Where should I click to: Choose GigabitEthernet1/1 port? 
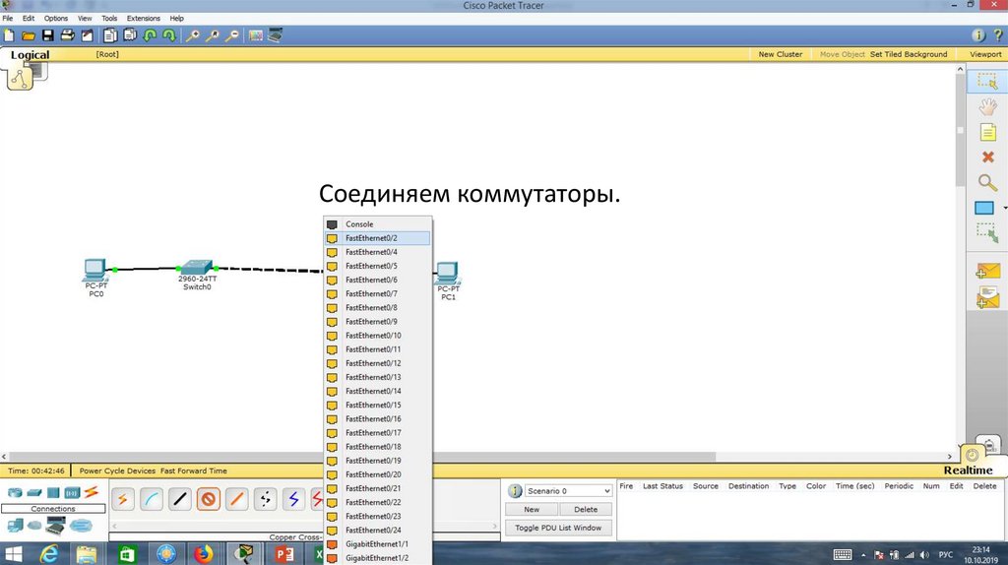[x=377, y=544]
